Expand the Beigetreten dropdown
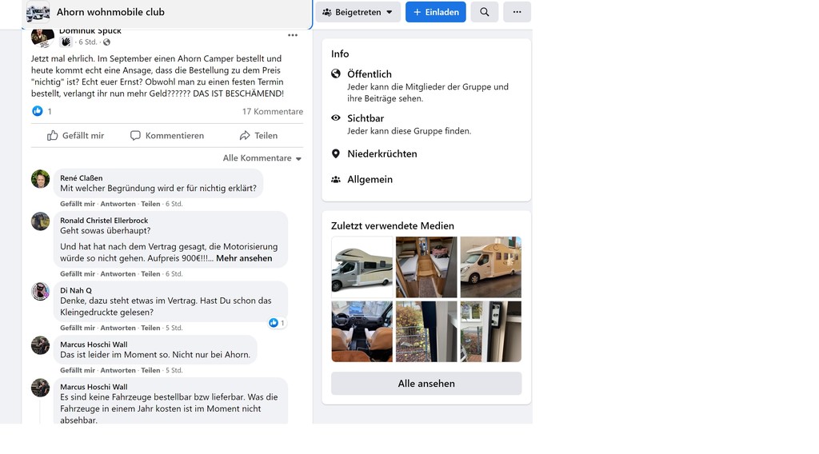This screenshot has width=819, height=454. 358,12
